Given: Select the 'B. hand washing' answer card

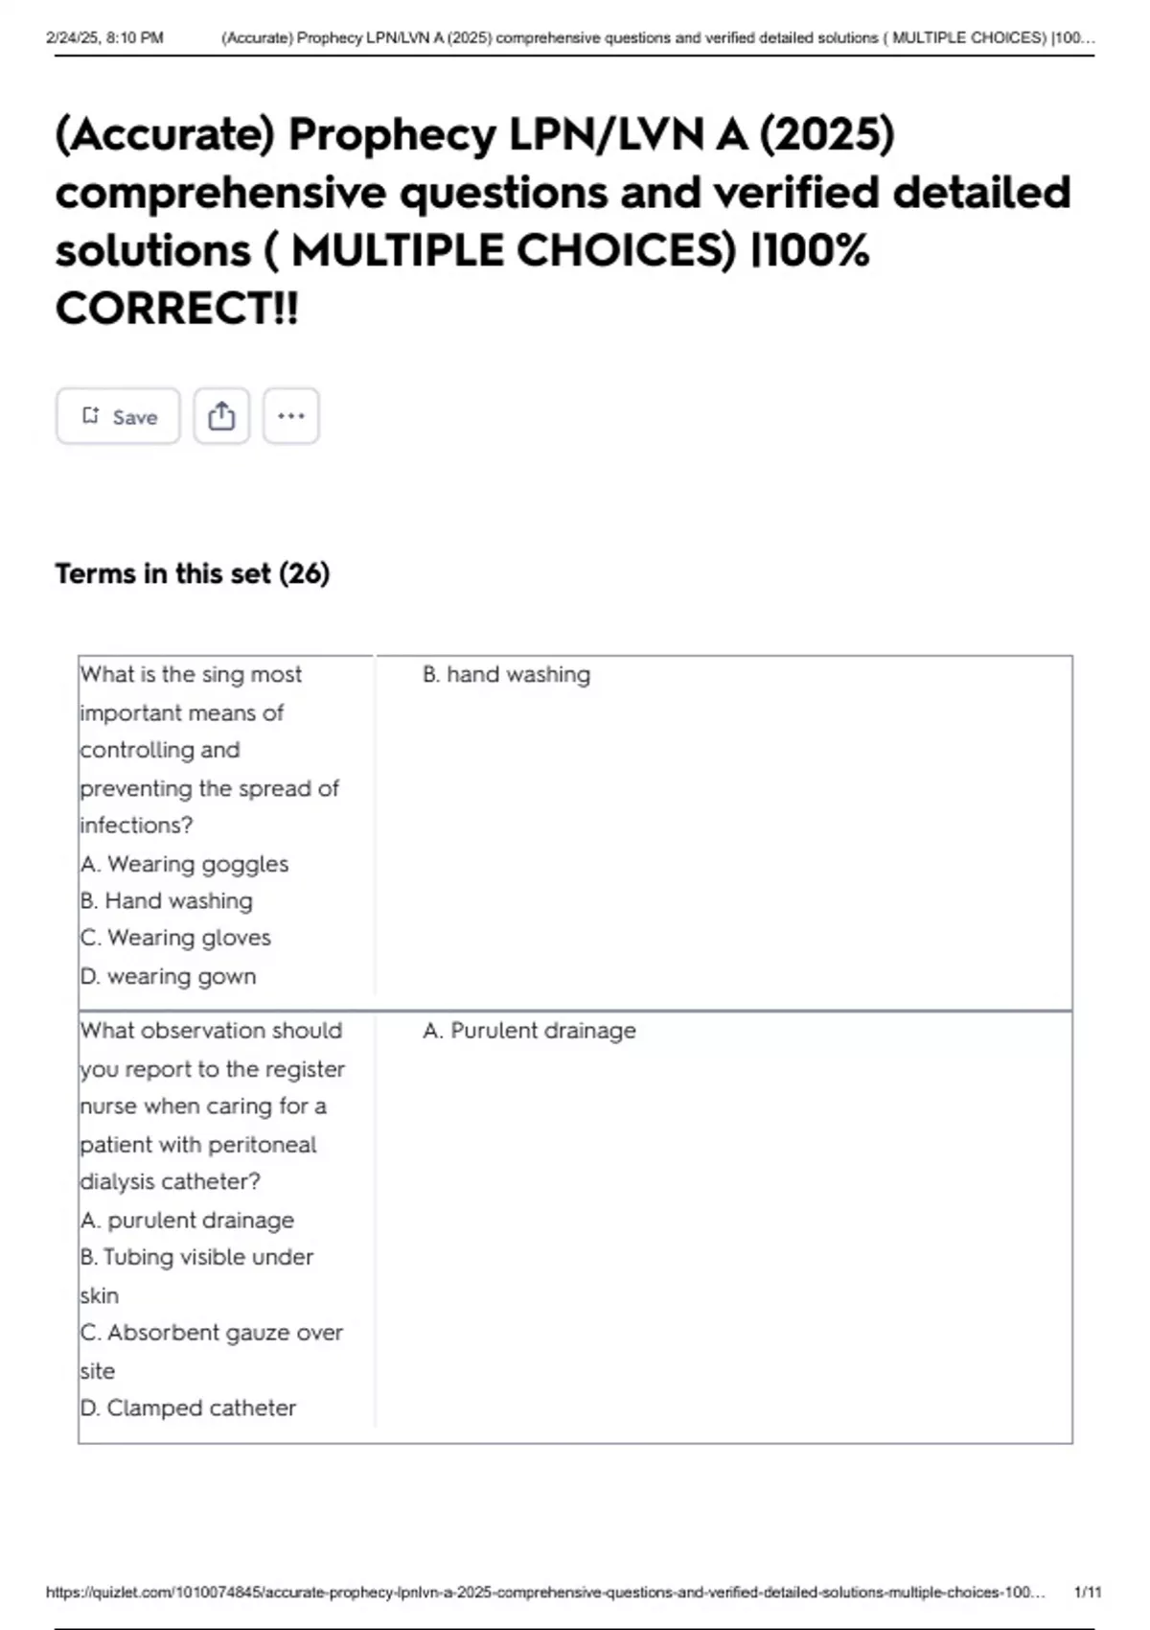Looking at the screenshot, I should [x=724, y=832].
